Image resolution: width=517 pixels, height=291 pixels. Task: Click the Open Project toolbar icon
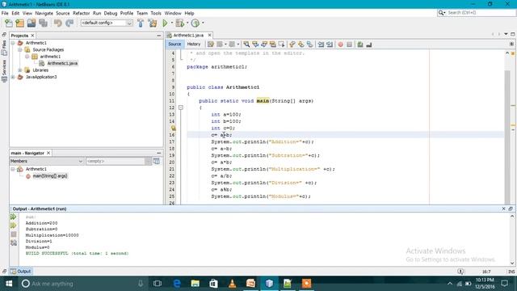tap(32, 23)
